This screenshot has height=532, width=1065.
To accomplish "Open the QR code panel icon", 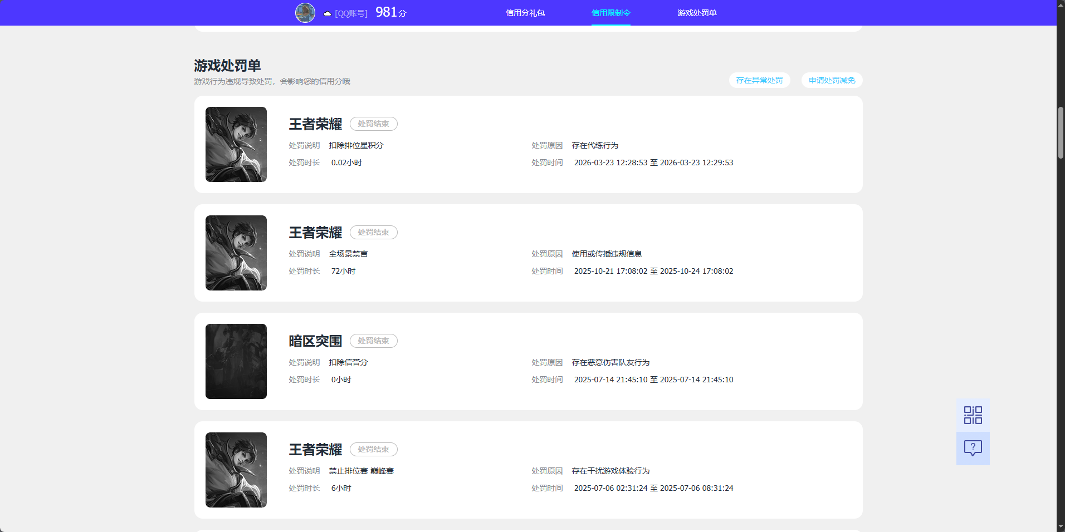I will (972, 415).
